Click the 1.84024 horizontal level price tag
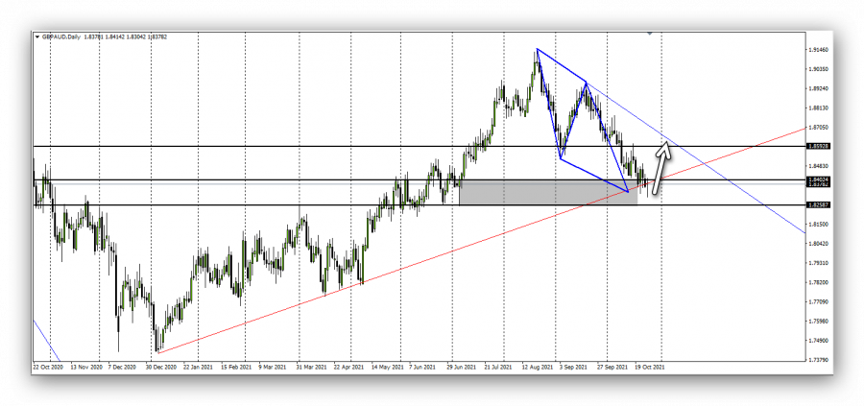 click(x=819, y=179)
